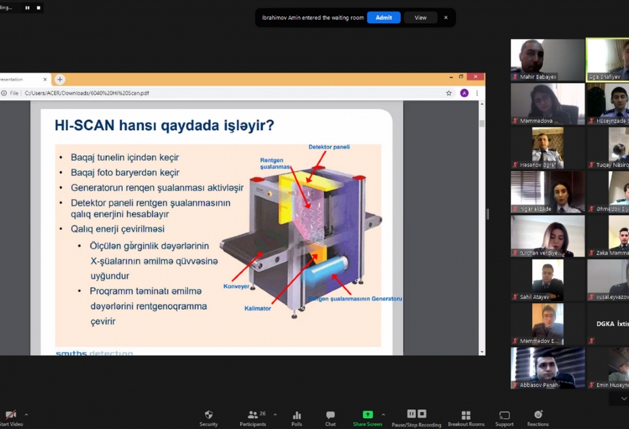629x429 pixels.
Task: Select Tuqay Nəsirov video tile
Action: (x=608, y=148)
